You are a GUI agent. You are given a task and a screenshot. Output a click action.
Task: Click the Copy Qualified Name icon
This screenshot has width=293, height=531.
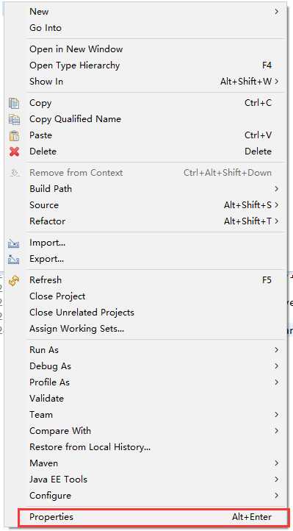[14, 119]
